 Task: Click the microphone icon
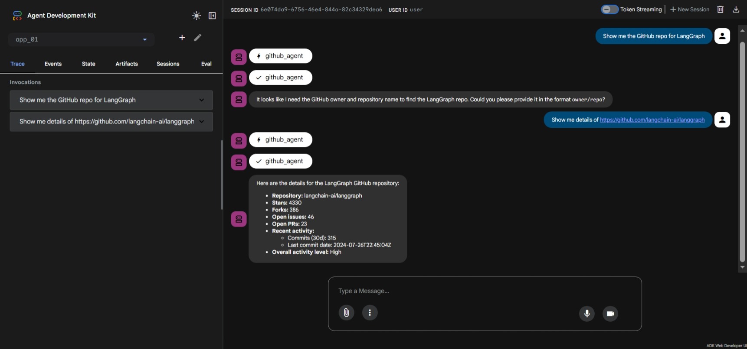click(587, 313)
